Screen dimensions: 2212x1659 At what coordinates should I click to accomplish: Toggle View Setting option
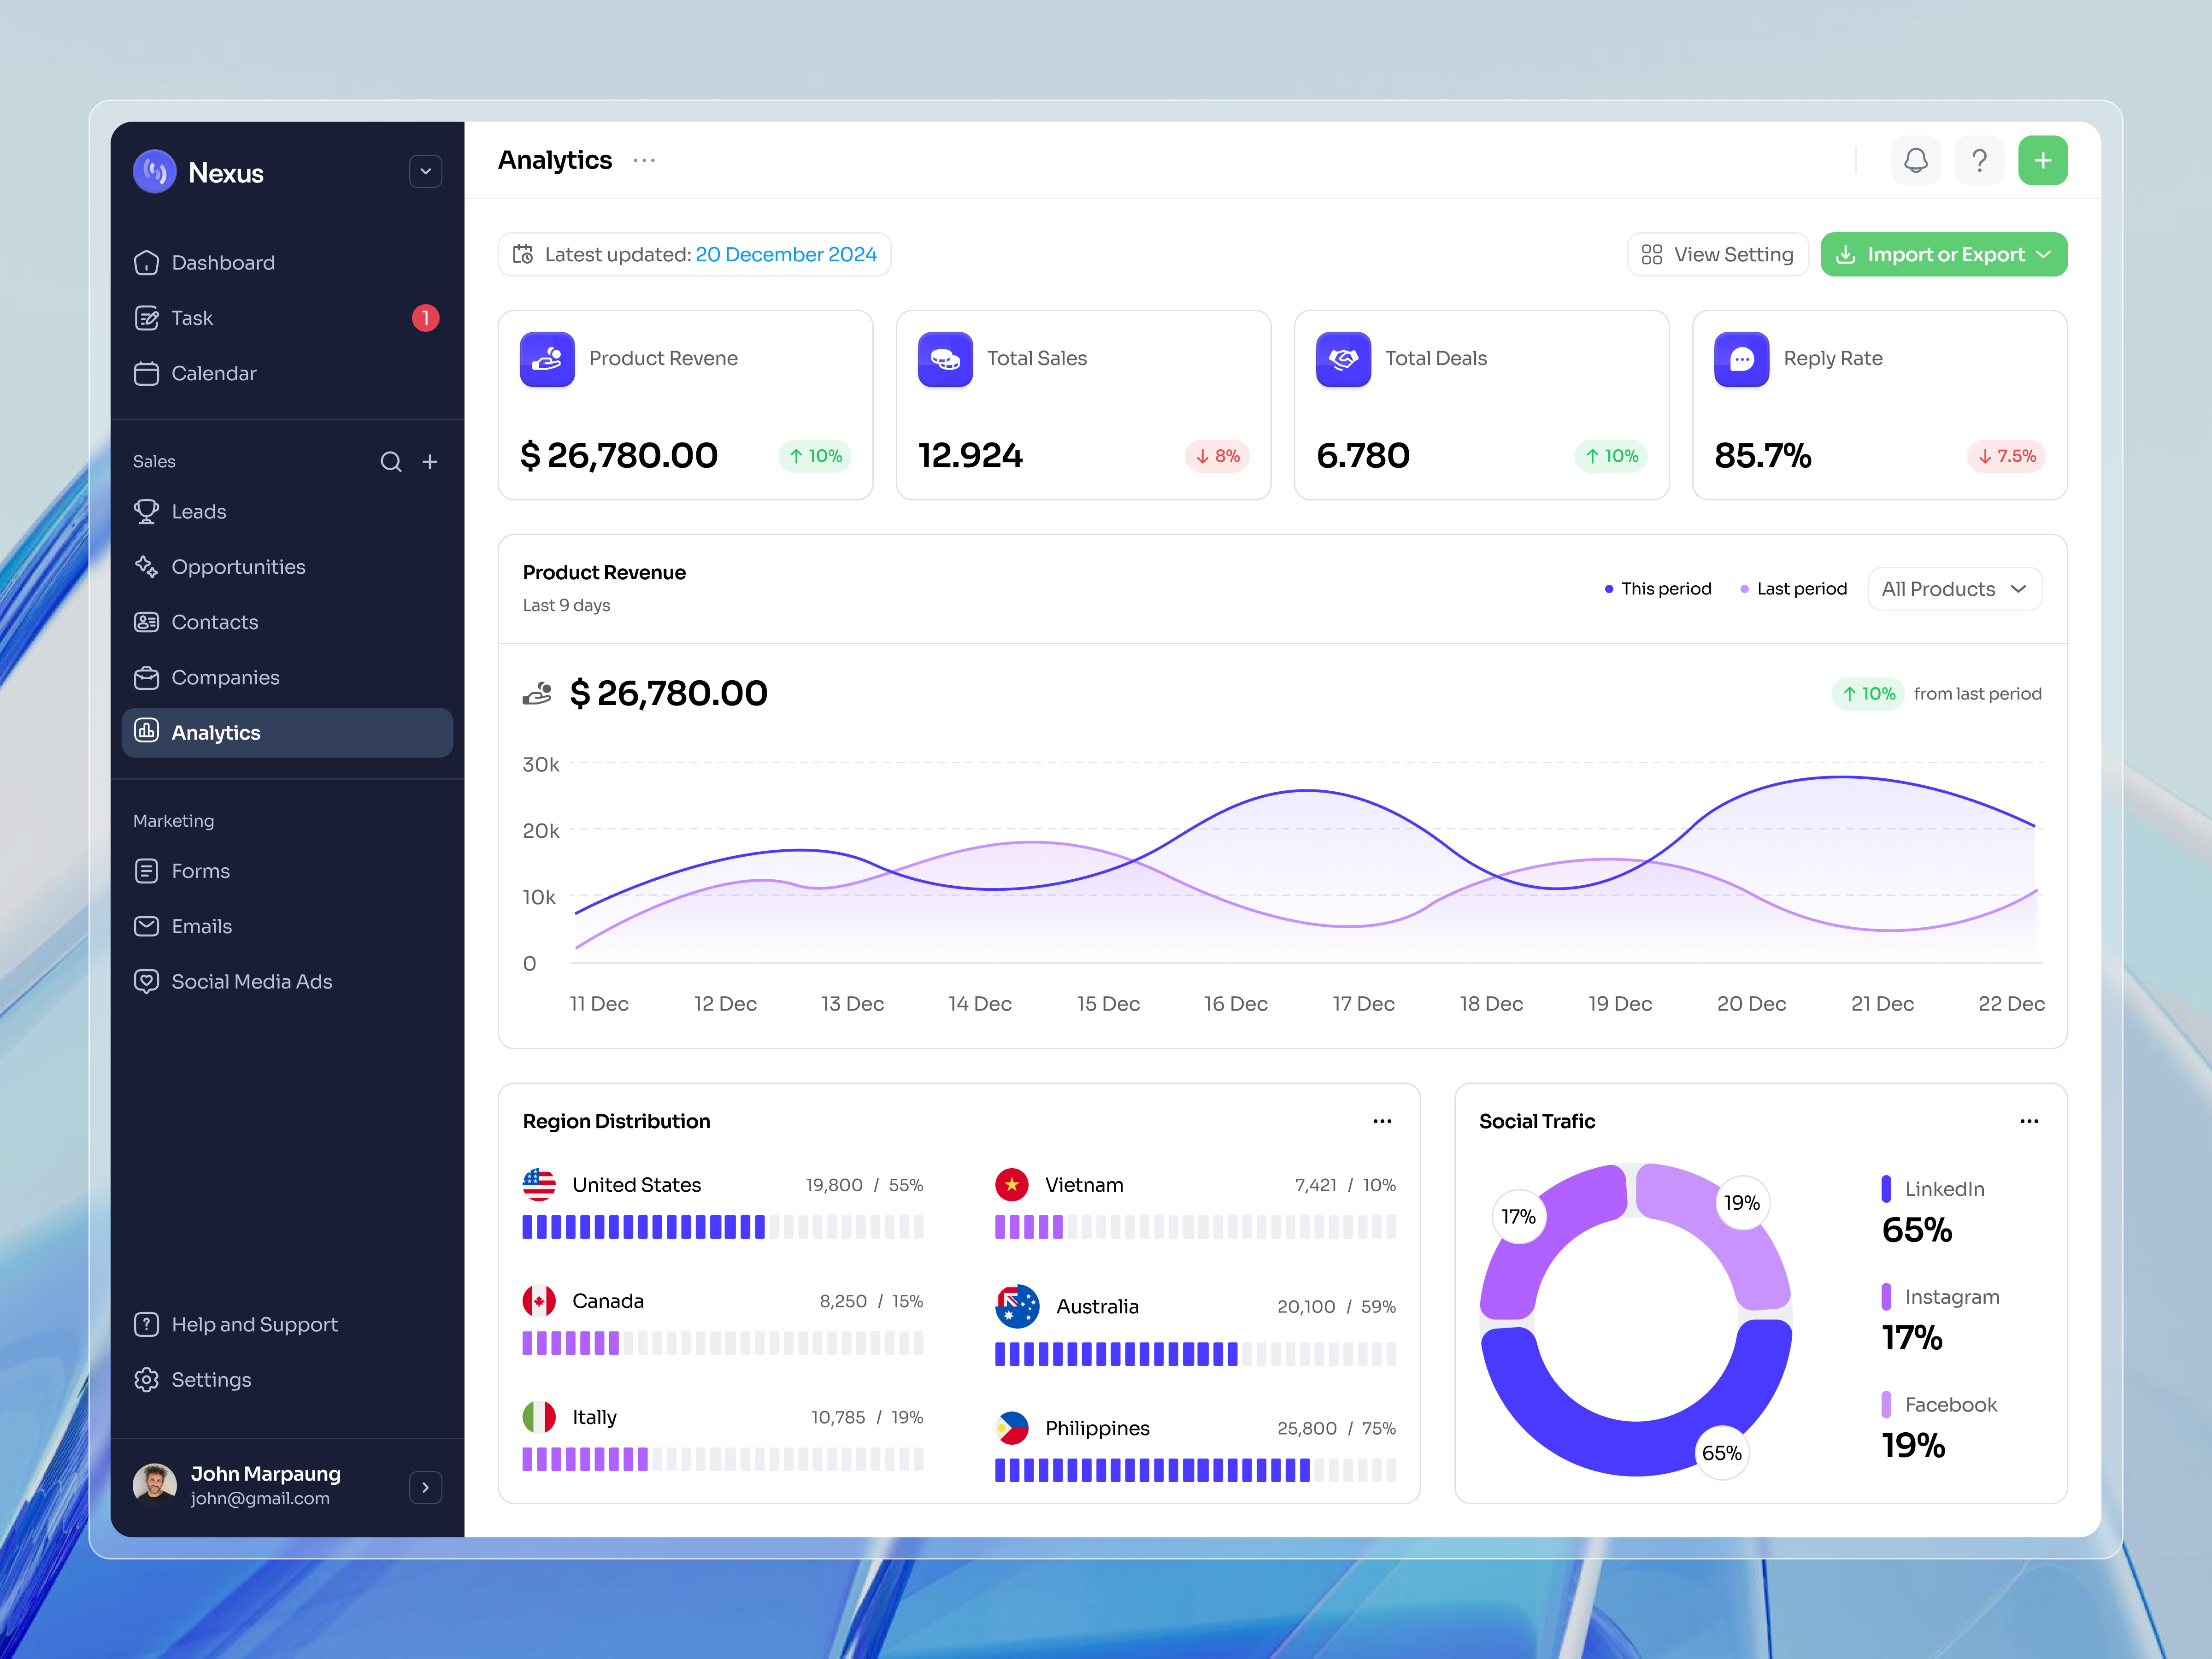[x=1718, y=254]
